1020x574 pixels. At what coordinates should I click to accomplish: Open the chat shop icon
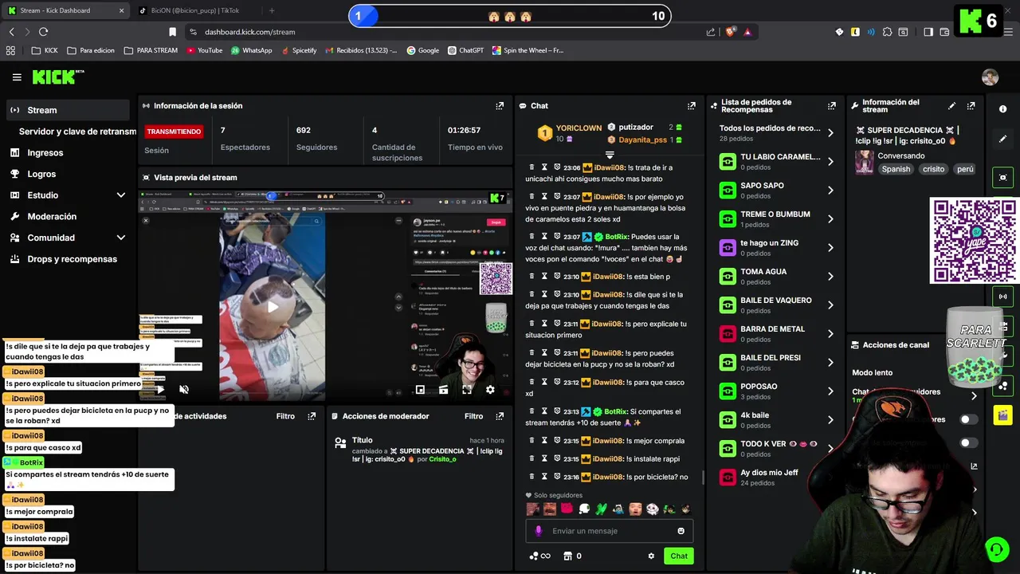(567, 556)
